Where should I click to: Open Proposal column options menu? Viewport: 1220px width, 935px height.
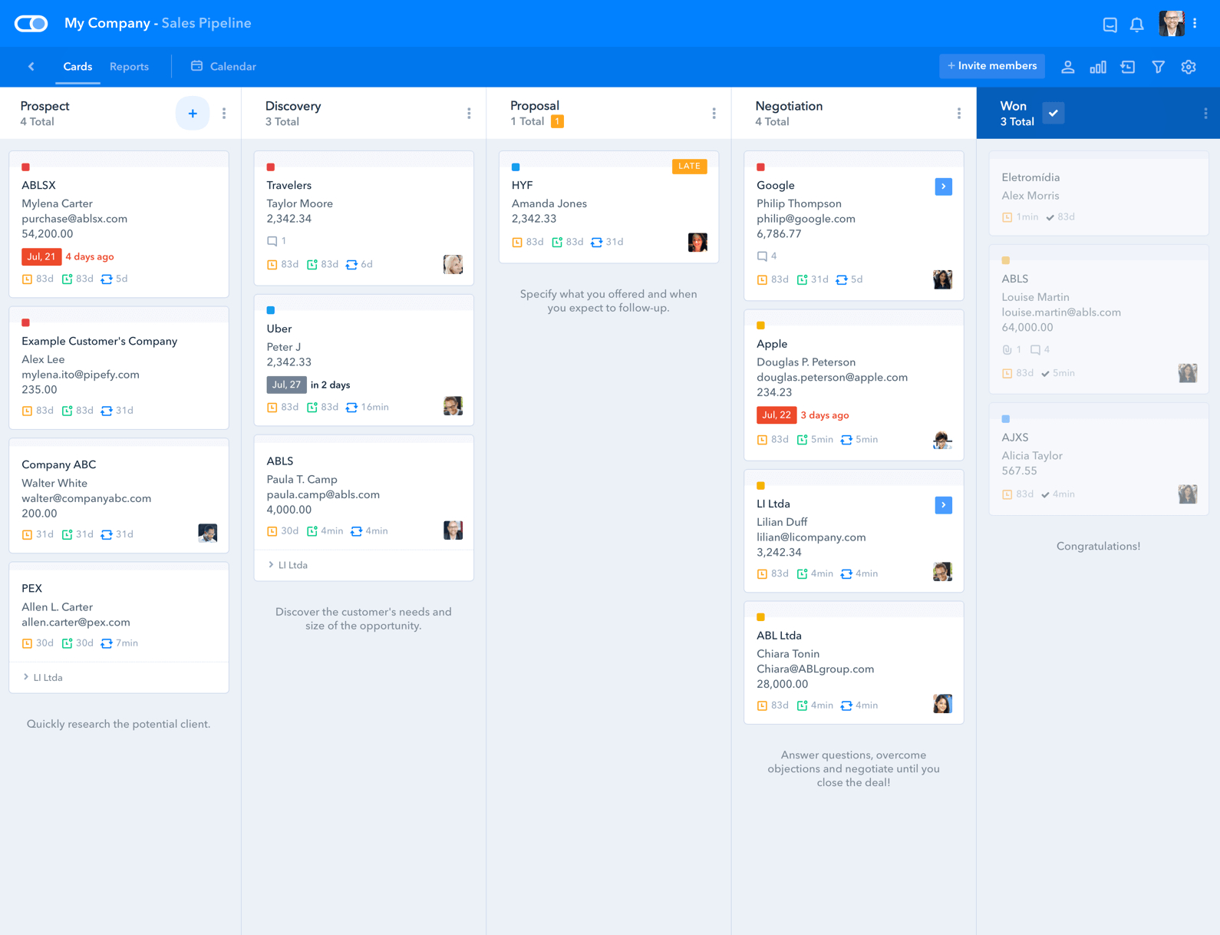click(714, 114)
